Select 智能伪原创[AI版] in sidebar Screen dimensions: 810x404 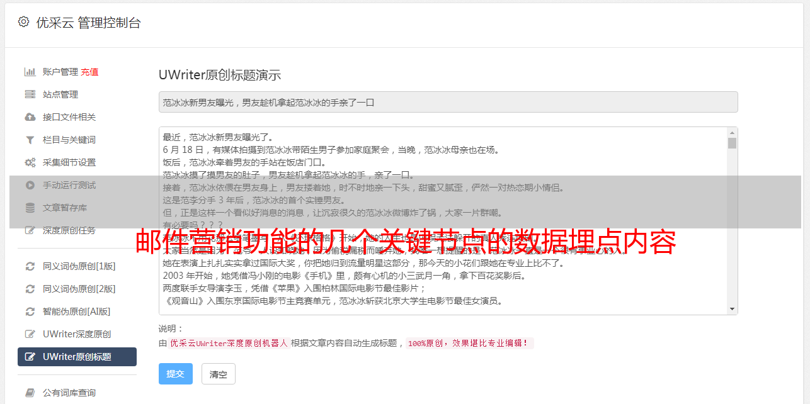(77, 311)
